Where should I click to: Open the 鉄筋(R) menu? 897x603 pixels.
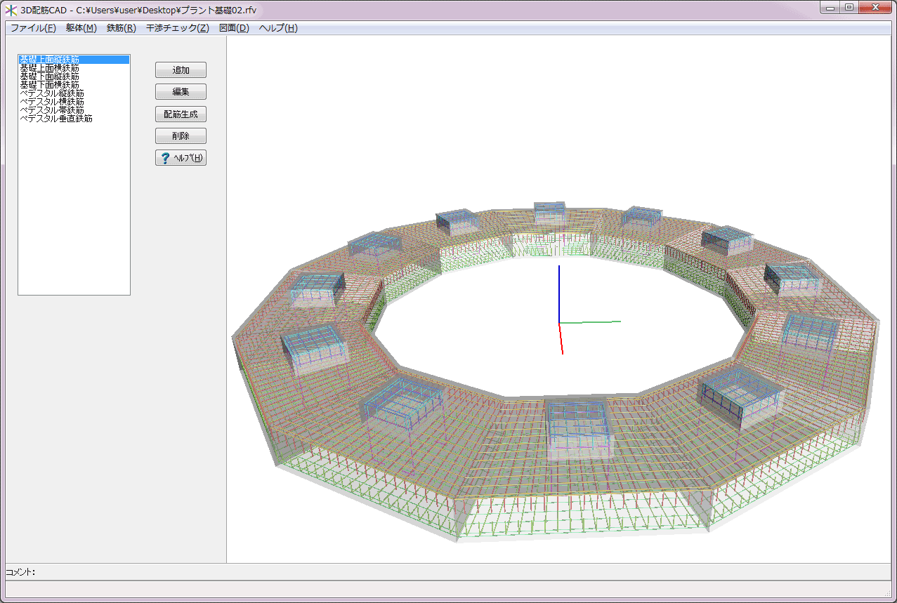121,28
